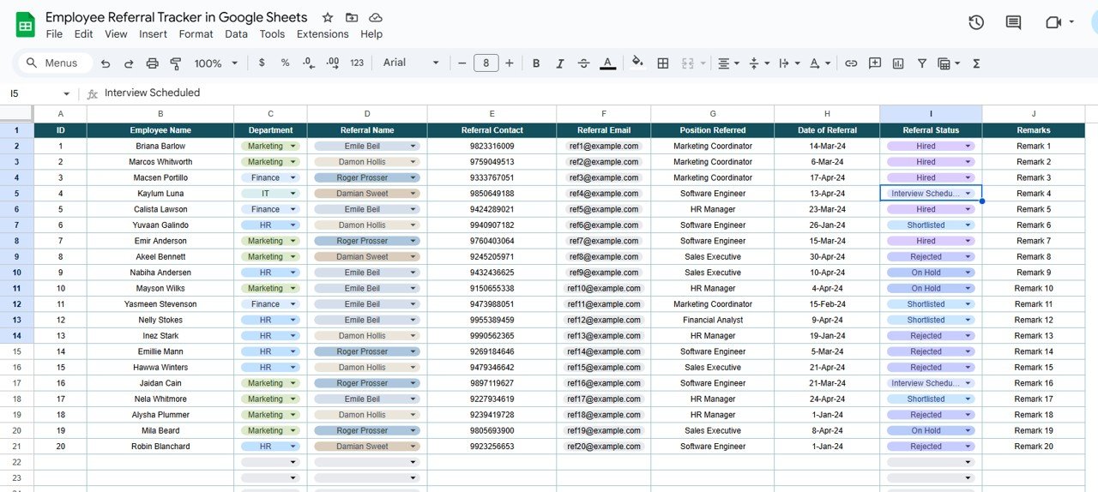Screen dimensions: 1098x492
Task: Open version history clock icon
Action: tap(976, 23)
